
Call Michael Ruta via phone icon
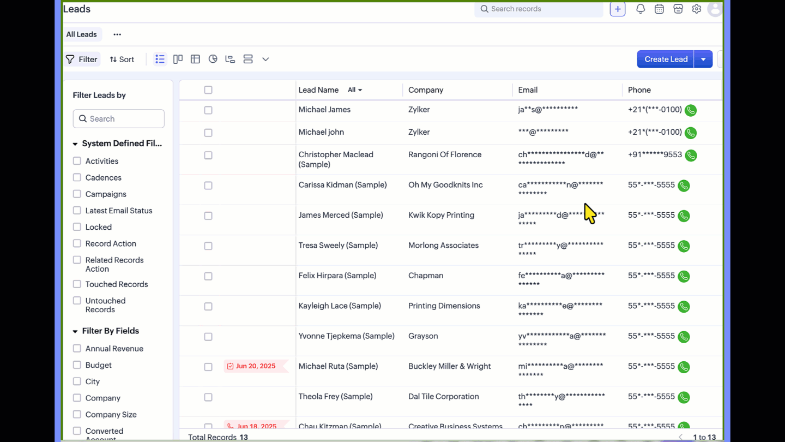pos(684,367)
